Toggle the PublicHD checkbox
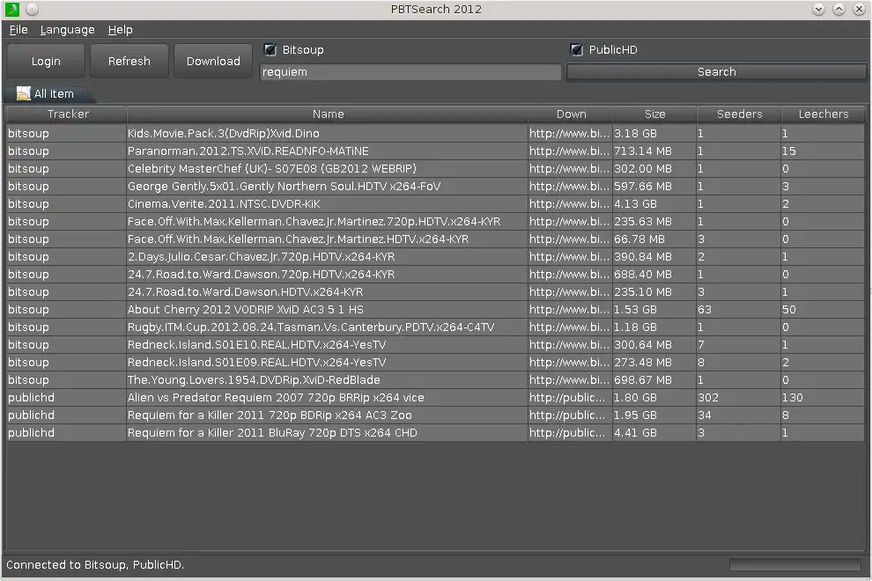This screenshot has width=872, height=581. [577, 50]
